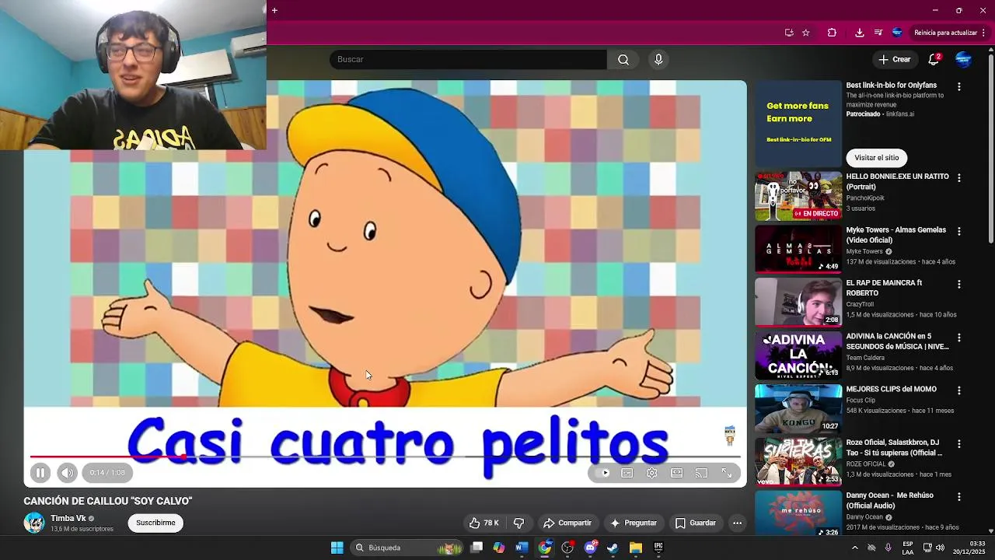
Task: Open MEJORES CLIPS del MOMO title
Action: [891, 390]
